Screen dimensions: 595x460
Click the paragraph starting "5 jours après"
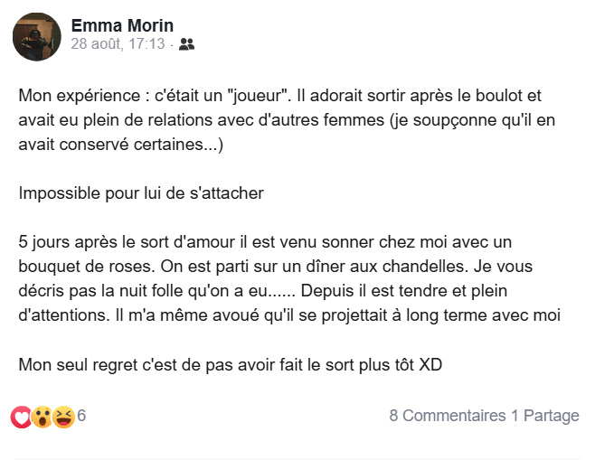pyautogui.click(x=289, y=280)
